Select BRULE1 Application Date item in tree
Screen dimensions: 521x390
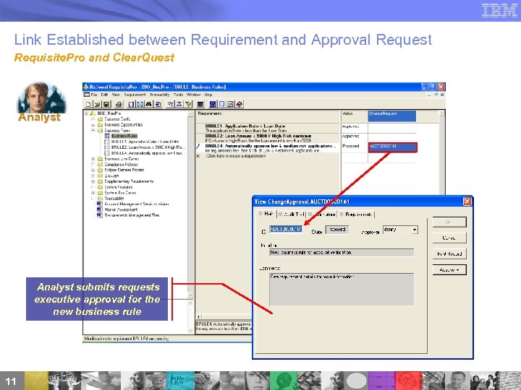(145, 142)
